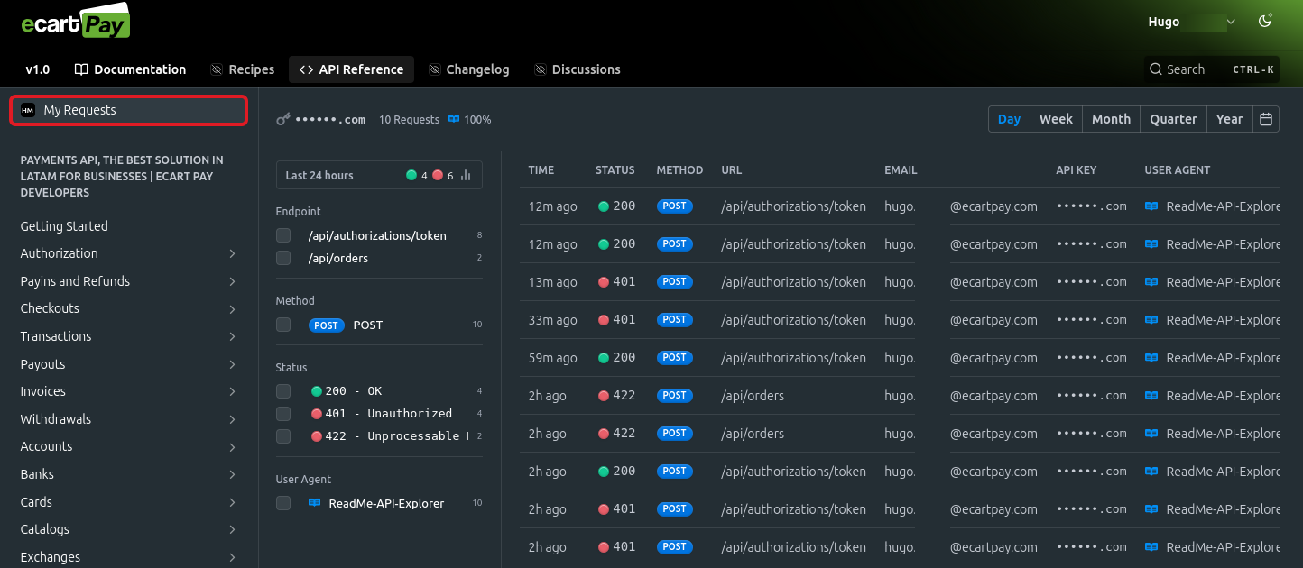Screen dimensions: 1303x568
Task: Click the TIME column header
Action: coord(541,170)
